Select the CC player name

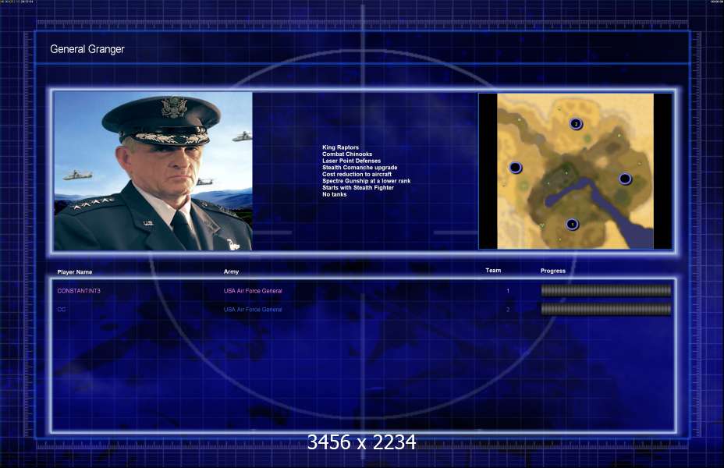point(62,309)
